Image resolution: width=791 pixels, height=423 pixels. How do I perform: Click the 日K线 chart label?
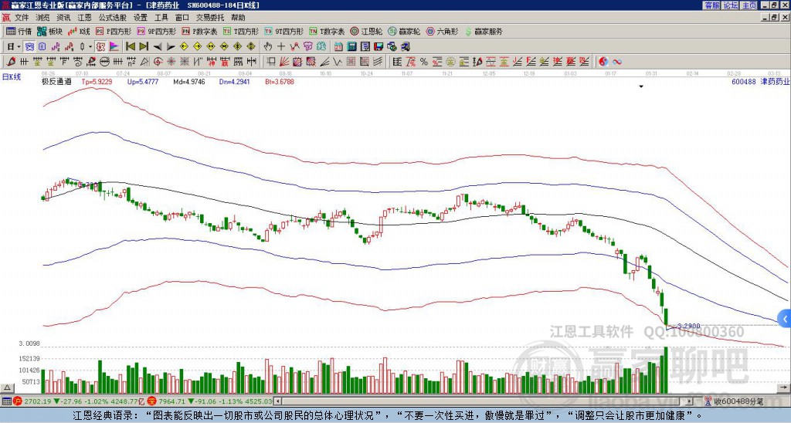click(x=12, y=77)
